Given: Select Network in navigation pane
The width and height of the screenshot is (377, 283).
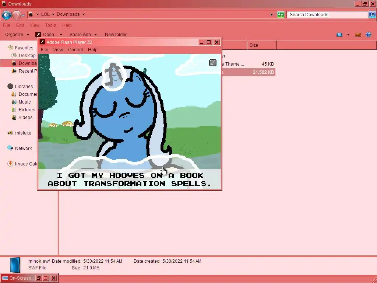Looking at the screenshot, I should (23, 148).
